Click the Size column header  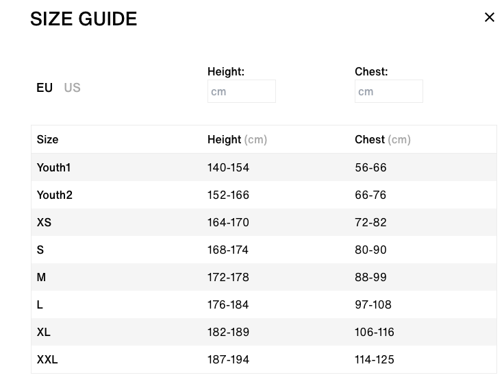click(47, 139)
